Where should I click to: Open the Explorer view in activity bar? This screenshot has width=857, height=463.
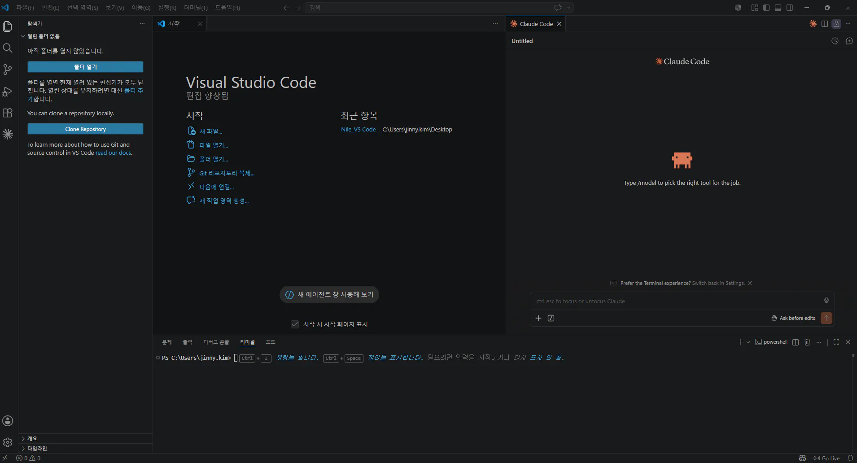coord(8,26)
